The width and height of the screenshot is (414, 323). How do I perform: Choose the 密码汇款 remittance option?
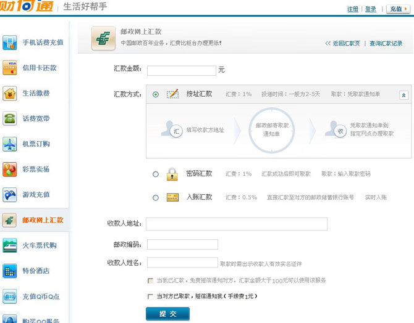[156, 174]
